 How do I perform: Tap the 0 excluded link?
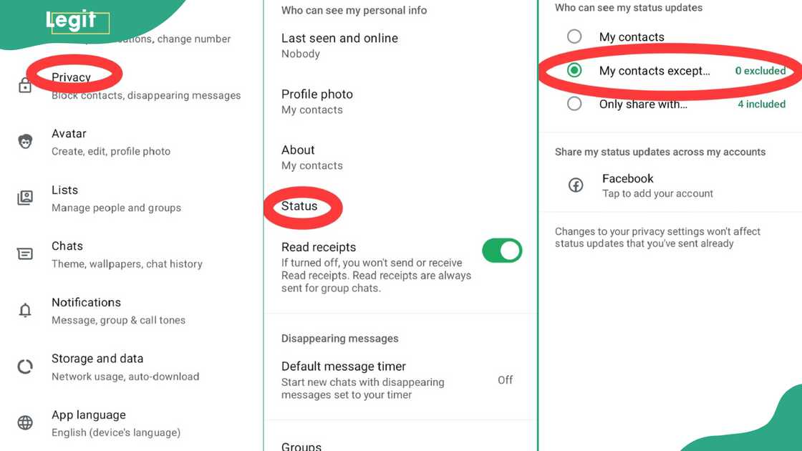(x=760, y=71)
